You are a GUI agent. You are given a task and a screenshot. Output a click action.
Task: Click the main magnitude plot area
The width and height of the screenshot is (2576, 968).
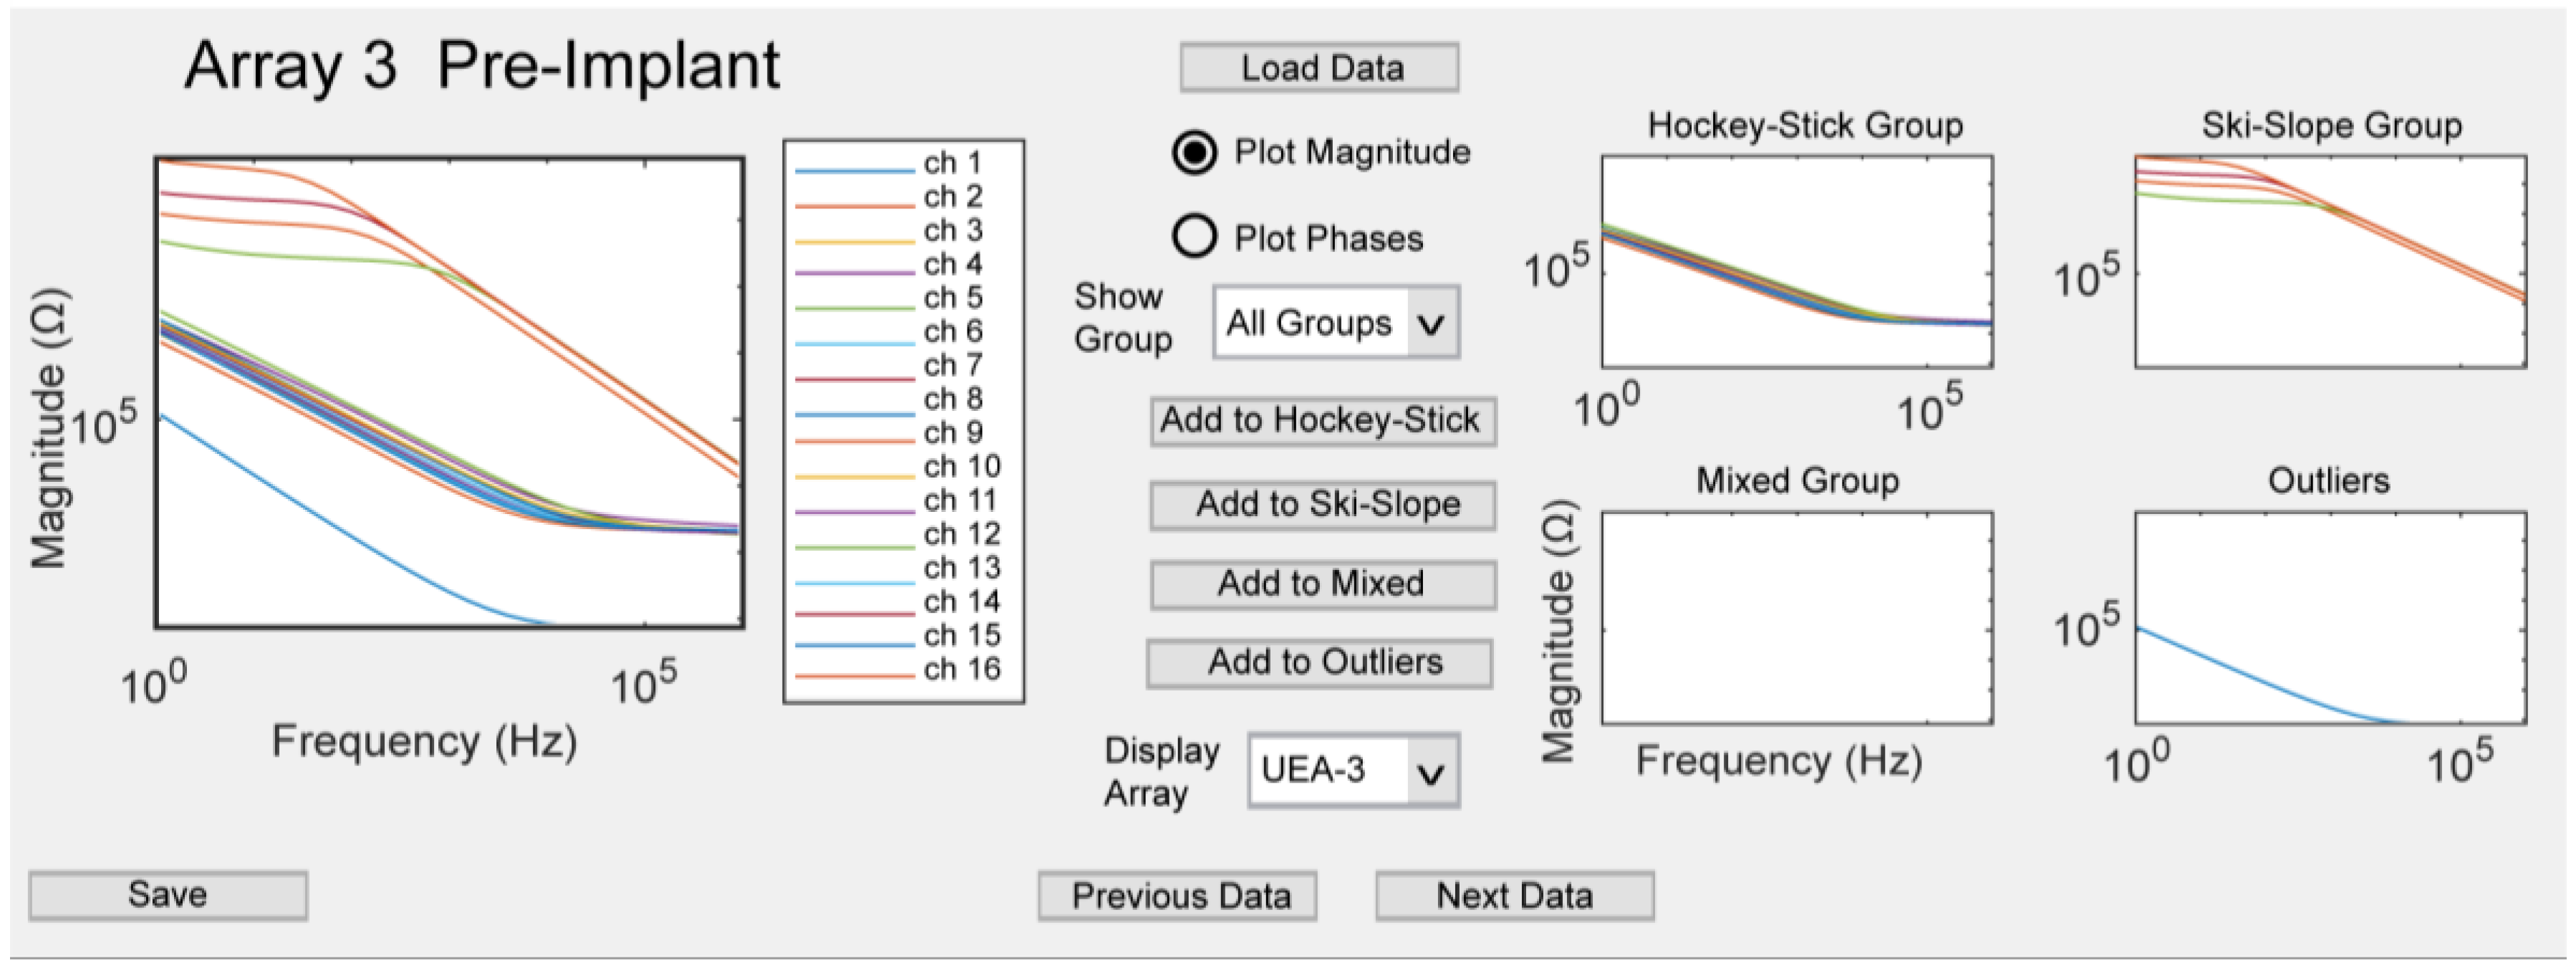[449, 393]
